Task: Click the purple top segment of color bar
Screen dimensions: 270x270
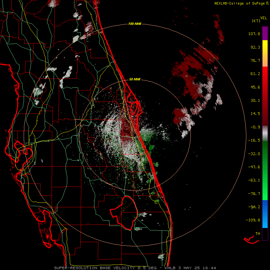Action: tap(265, 34)
